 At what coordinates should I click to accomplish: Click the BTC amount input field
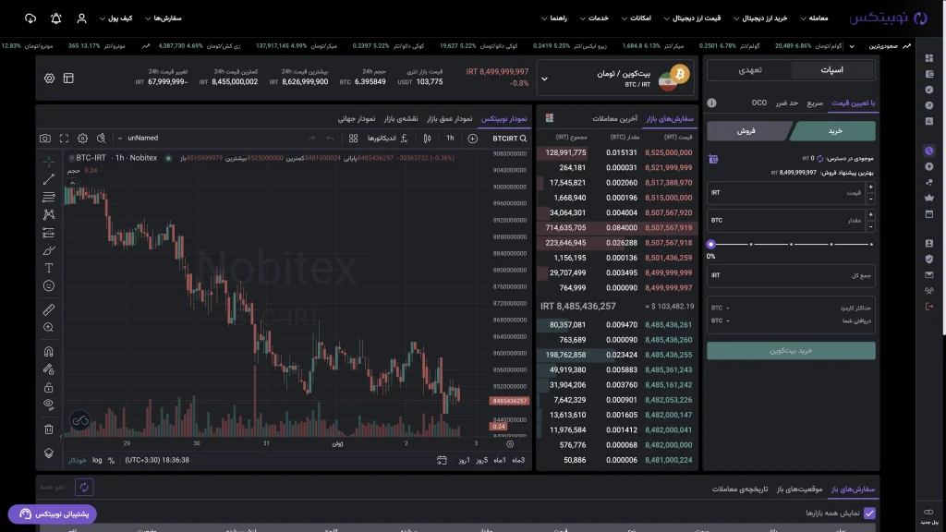pos(787,221)
